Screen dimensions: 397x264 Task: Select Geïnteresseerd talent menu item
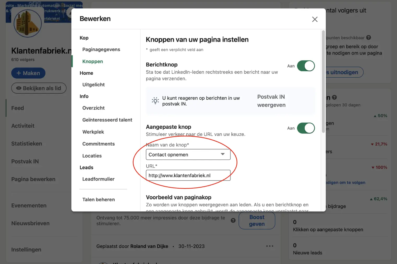(x=107, y=120)
